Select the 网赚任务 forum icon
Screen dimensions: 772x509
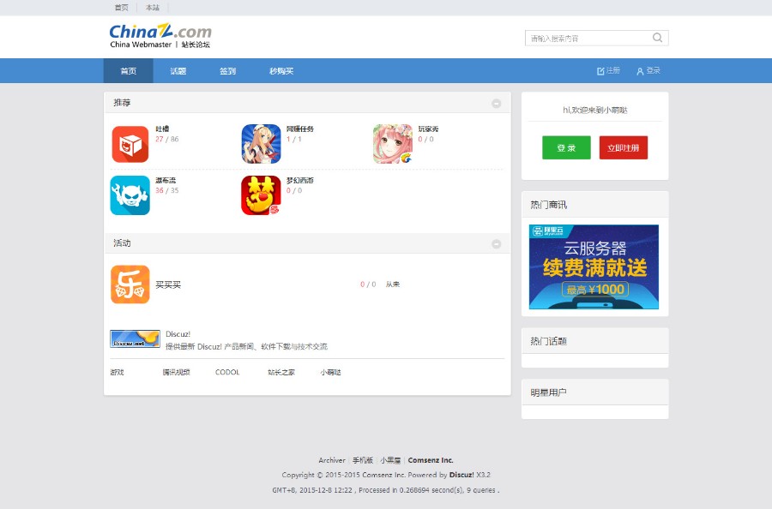tap(261, 141)
